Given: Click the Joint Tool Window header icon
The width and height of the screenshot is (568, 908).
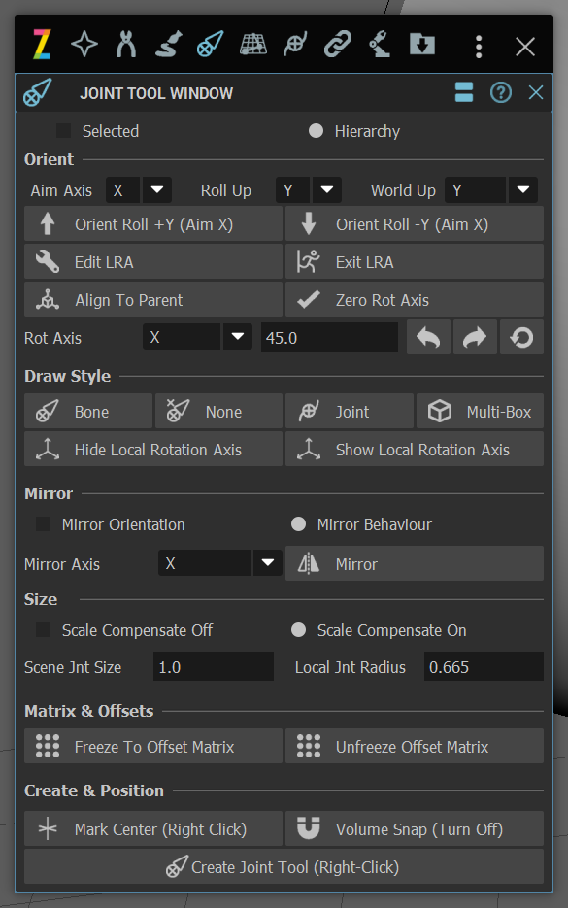Looking at the screenshot, I should click(x=38, y=92).
